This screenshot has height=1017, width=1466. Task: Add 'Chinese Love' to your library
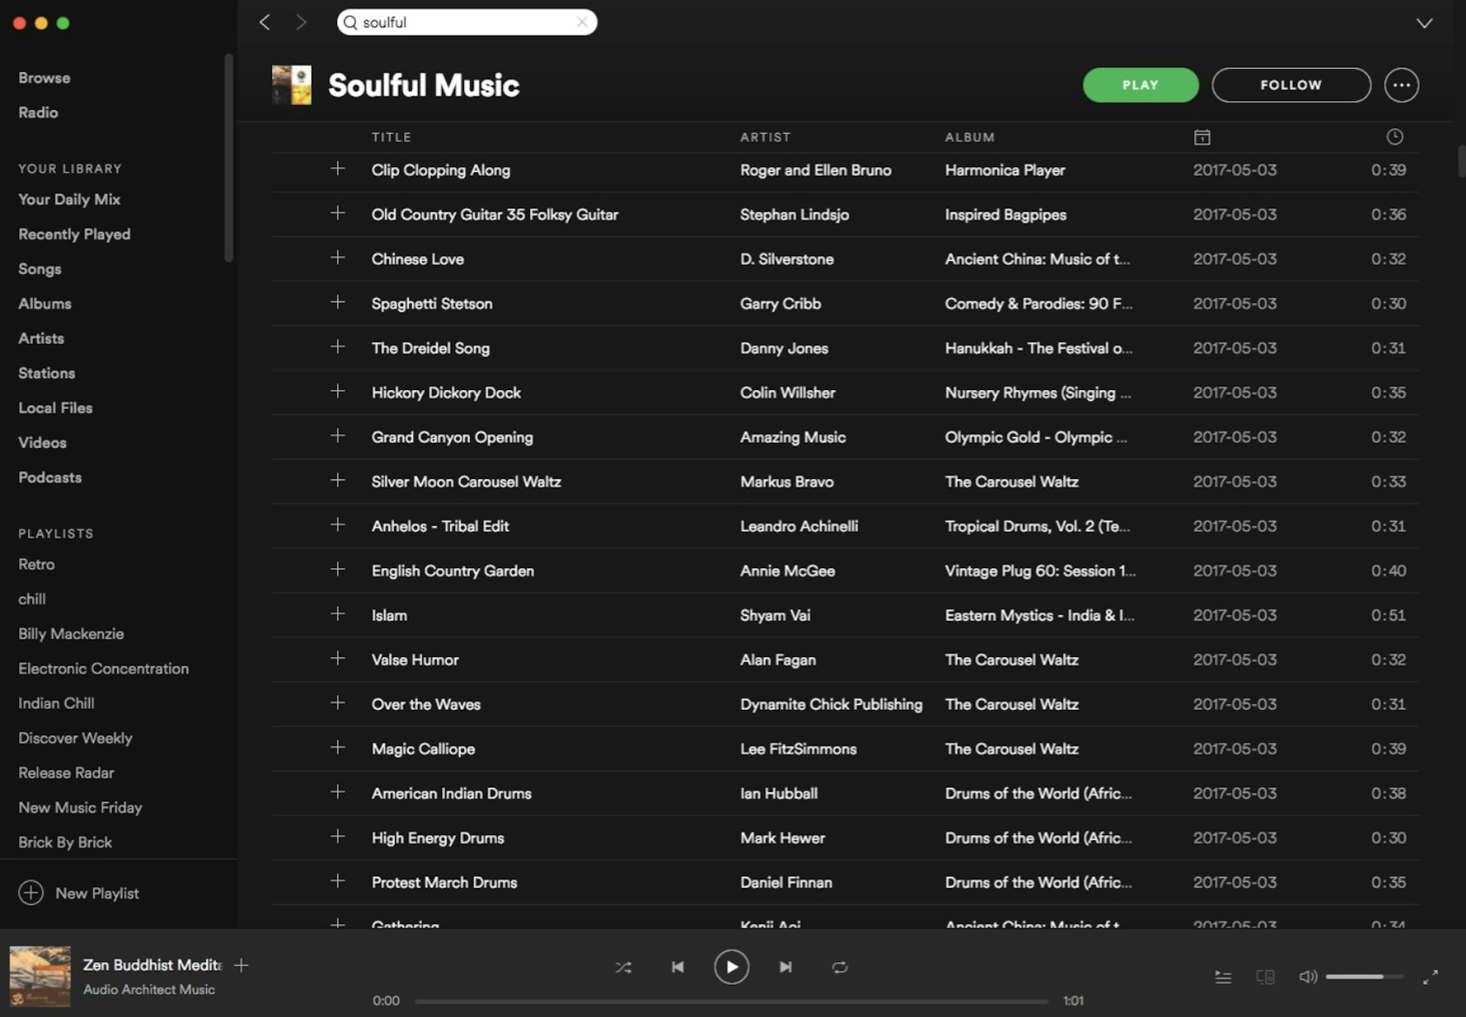tap(338, 258)
